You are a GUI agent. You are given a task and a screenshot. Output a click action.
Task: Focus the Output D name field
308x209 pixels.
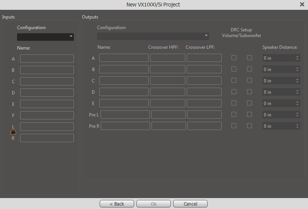pos(124,92)
